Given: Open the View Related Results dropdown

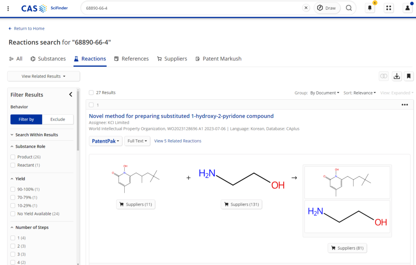Looking at the screenshot, I should [43, 76].
